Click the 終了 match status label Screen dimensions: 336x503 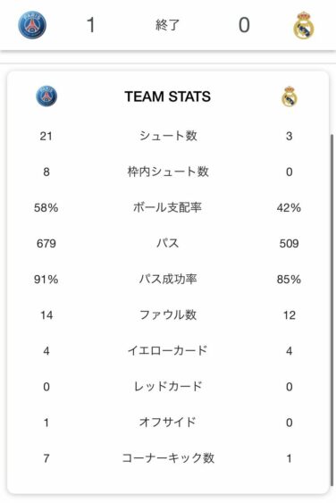(x=167, y=25)
